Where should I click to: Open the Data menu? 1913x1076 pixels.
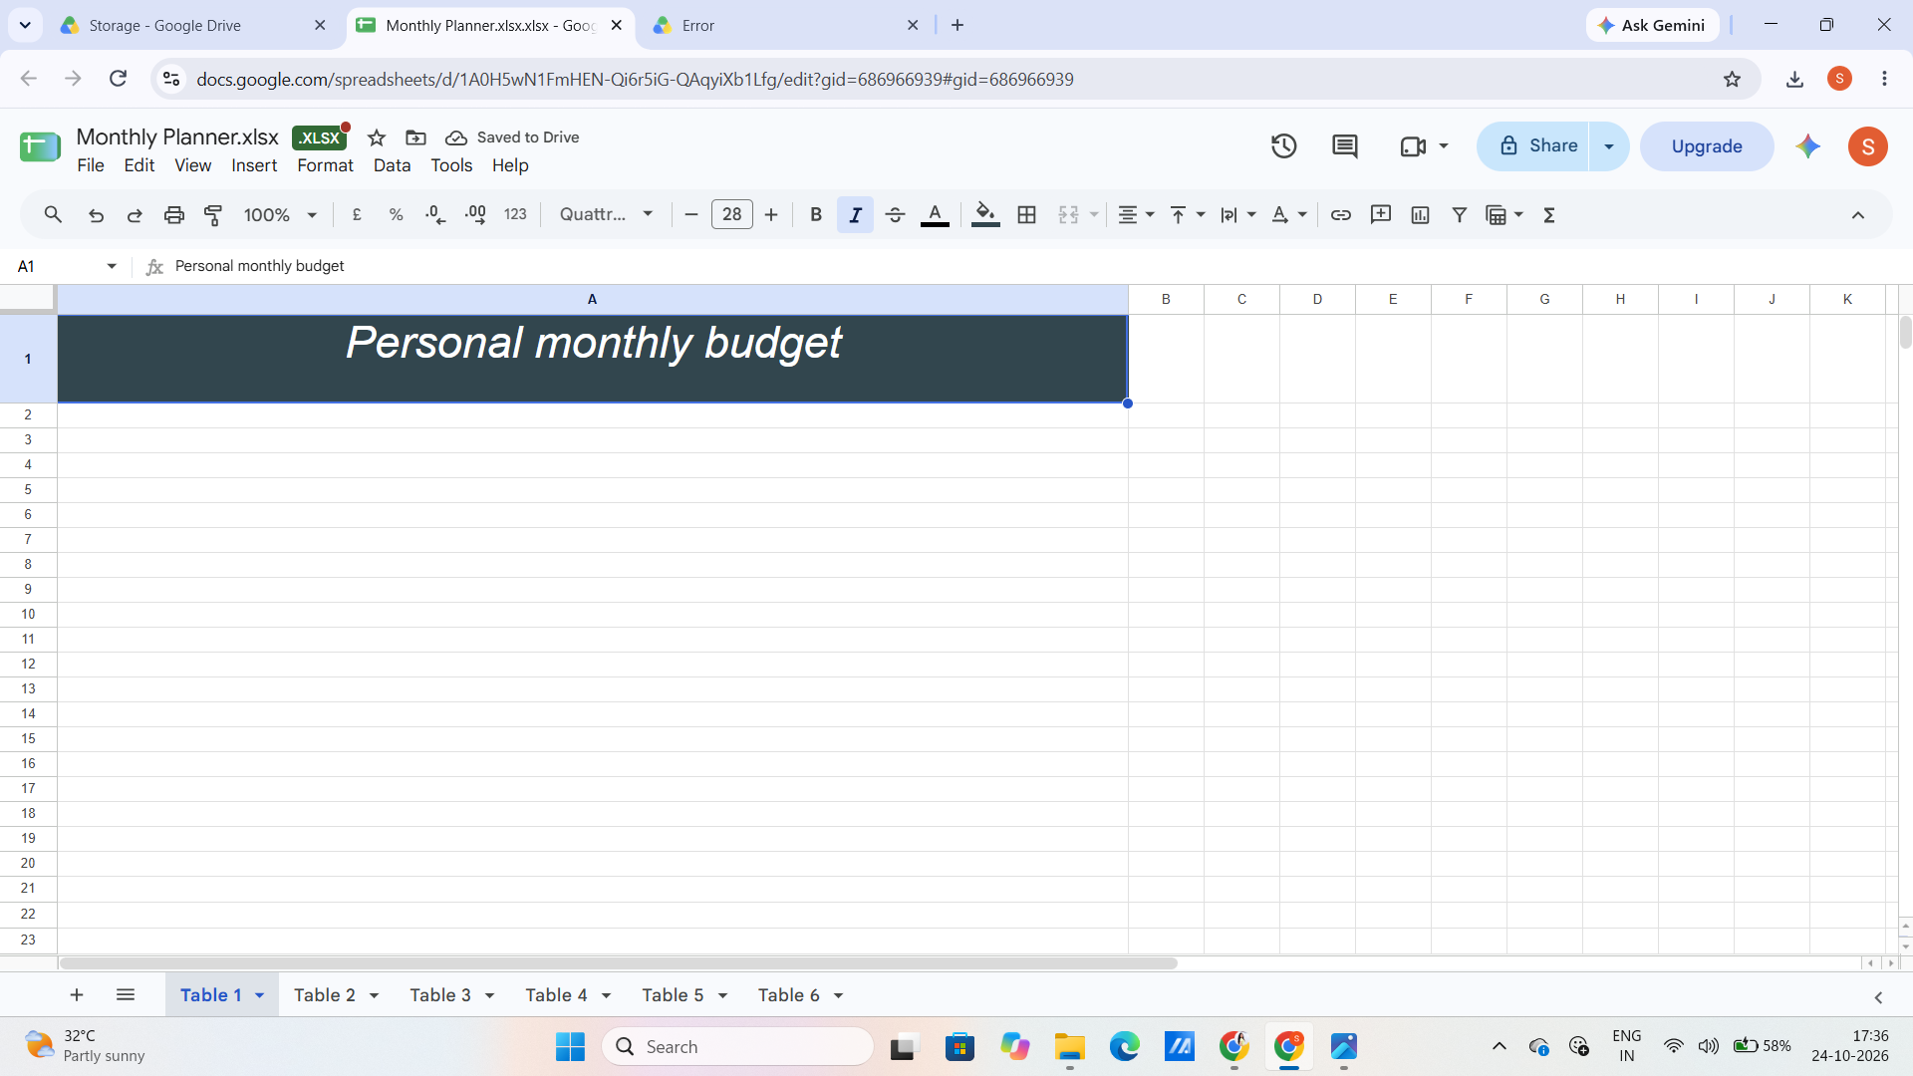point(392,165)
